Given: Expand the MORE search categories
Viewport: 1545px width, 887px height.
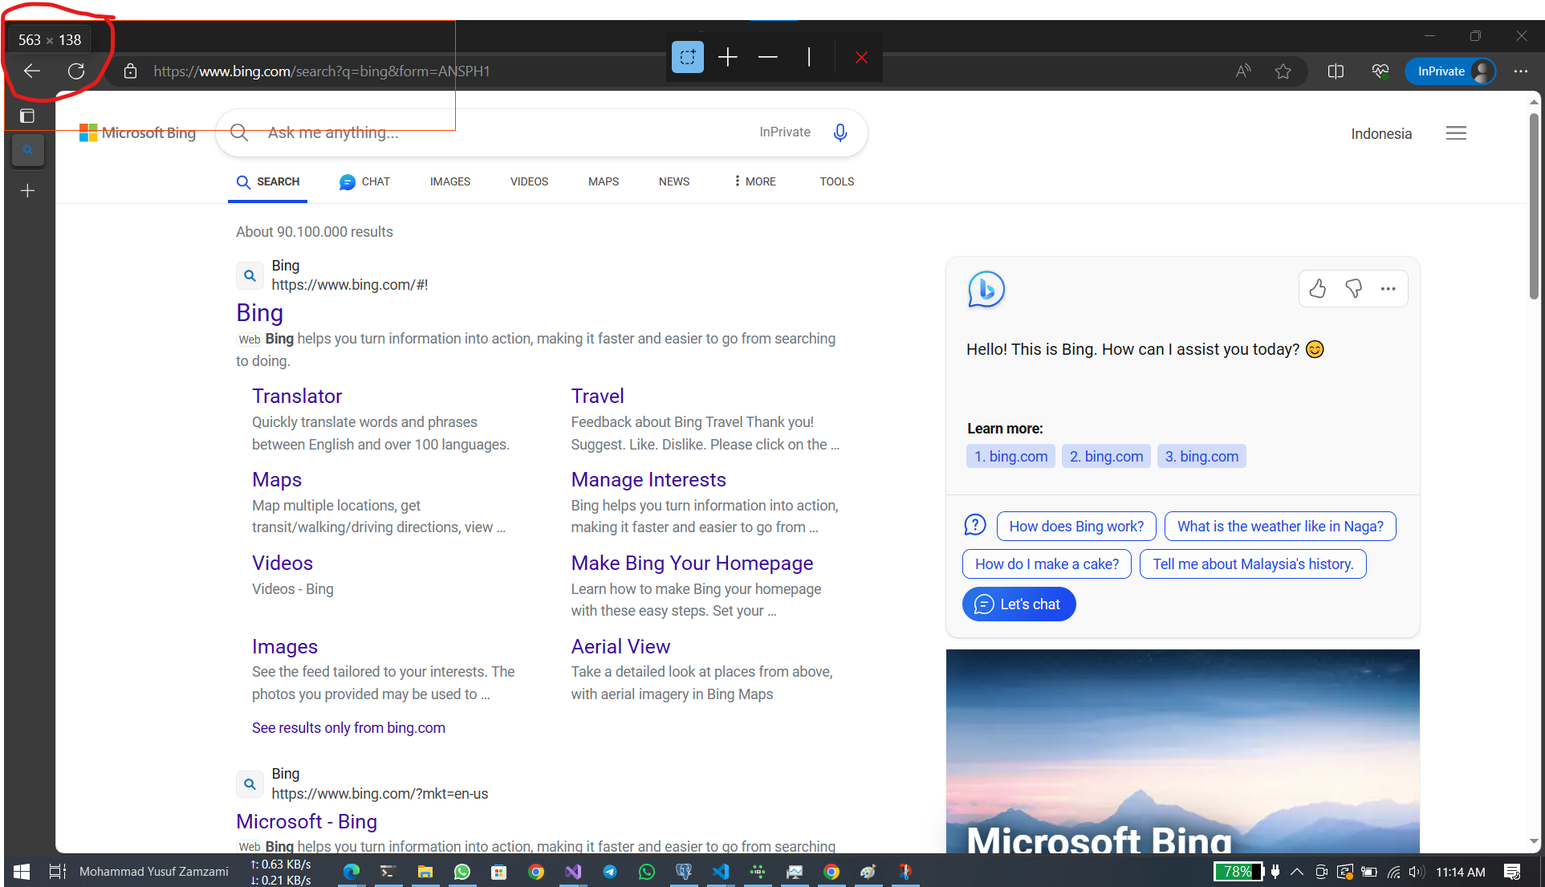Looking at the screenshot, I should tap(754, 181).
